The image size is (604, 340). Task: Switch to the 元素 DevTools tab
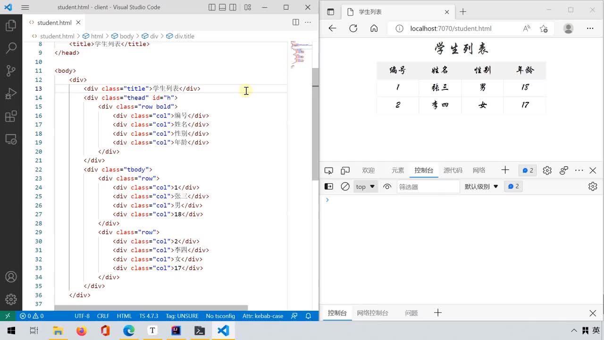click(x=398, y=170)
